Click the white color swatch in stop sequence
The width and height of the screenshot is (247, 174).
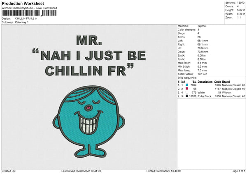click(x=187, y=92)
